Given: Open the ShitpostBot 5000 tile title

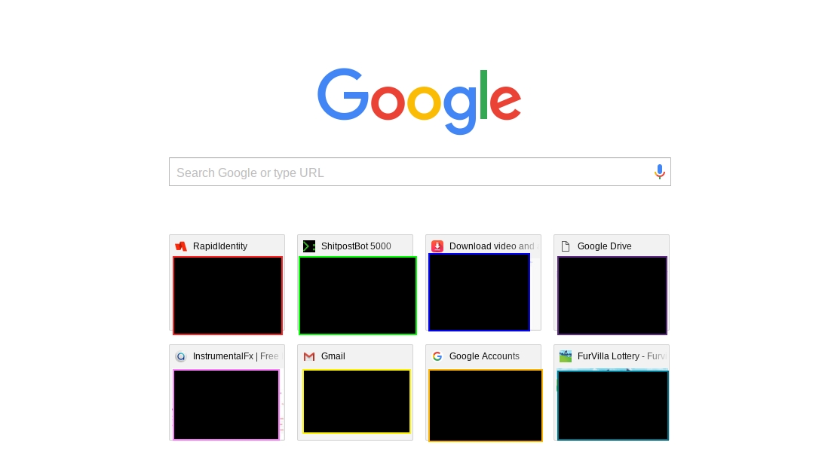Looking at the screenshot, I should coord(356,246).
